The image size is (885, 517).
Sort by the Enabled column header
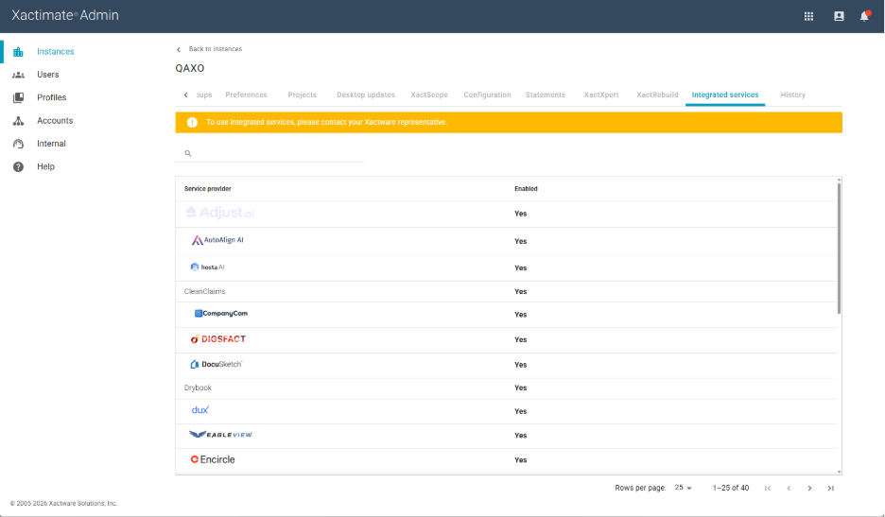click(x=526, y=189)
